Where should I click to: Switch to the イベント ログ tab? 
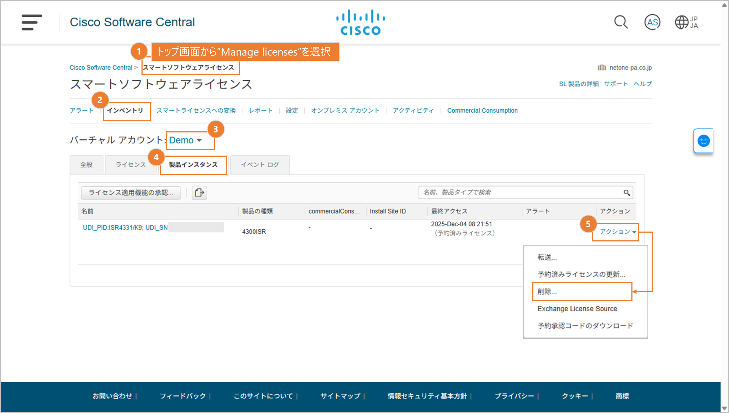pyautogui.click(x=260, y=165)
